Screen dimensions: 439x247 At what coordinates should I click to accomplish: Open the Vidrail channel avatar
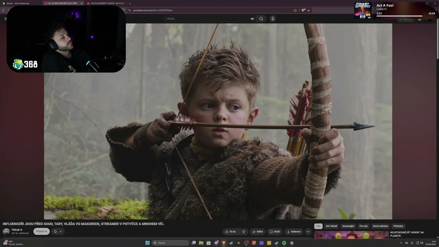click(x=6, y=231)
